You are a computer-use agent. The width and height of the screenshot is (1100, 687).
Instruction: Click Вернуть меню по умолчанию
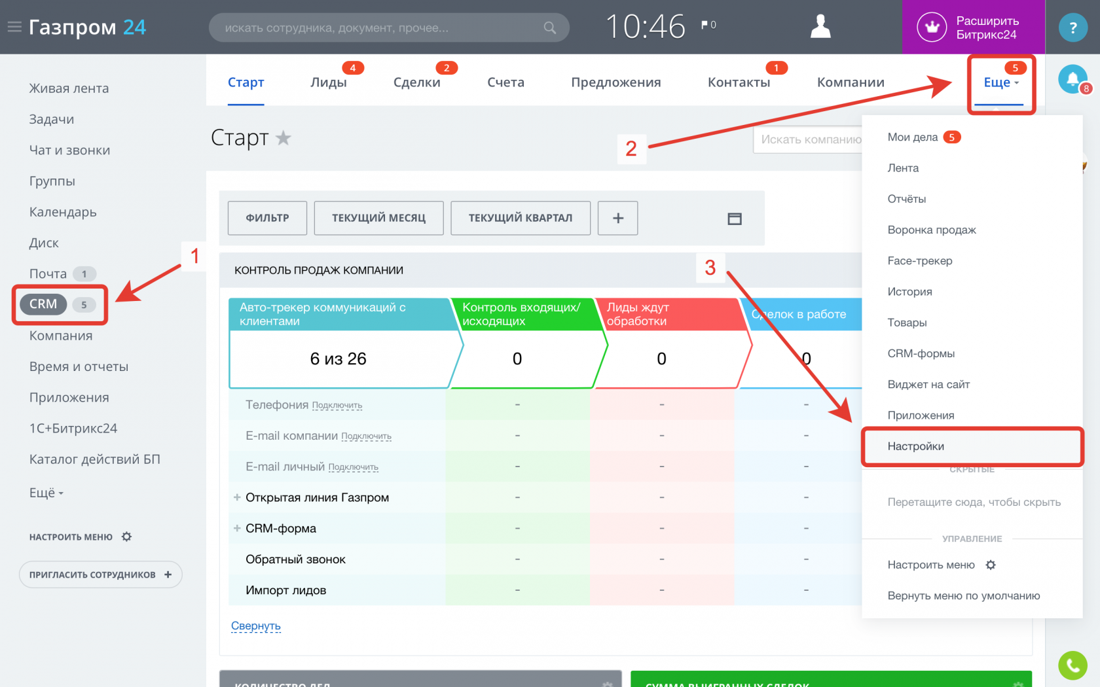coord(963,595)
